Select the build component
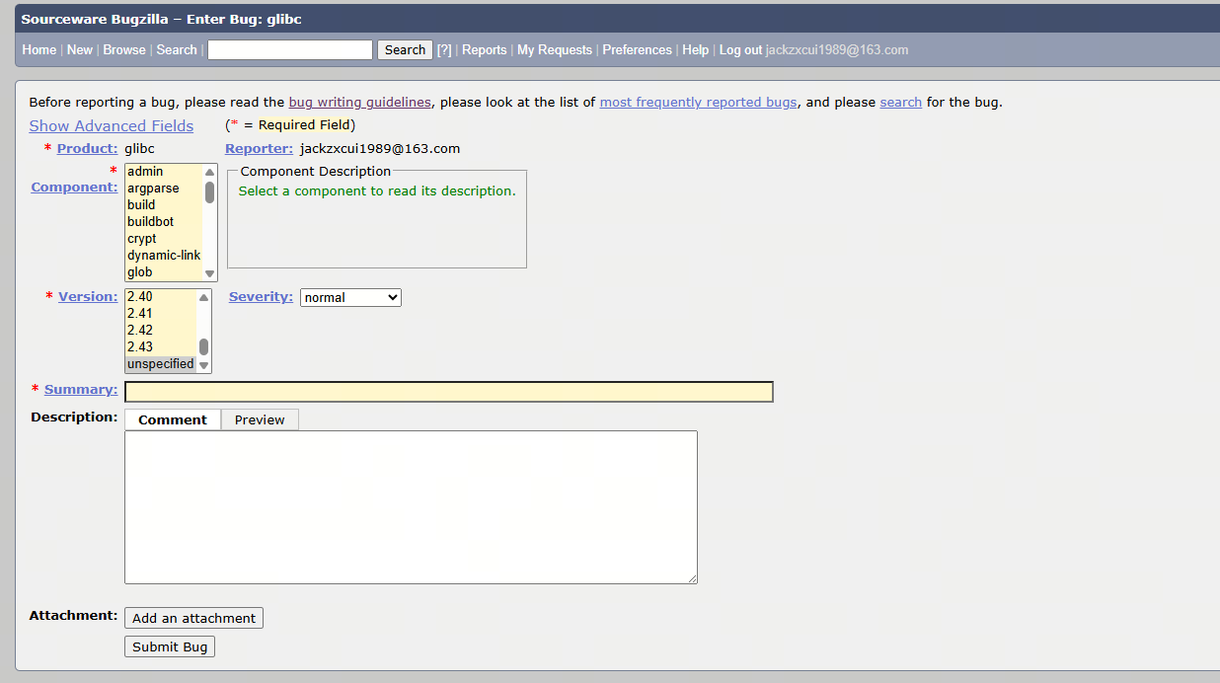Viewport: 1220px width, 683px height. [164, 205]
